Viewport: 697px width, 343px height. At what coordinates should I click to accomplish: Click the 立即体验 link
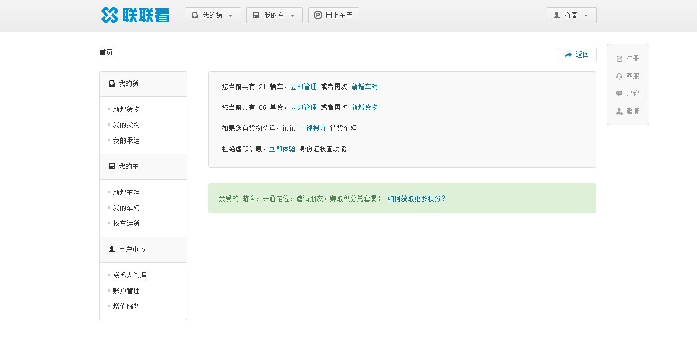[282, 149]
